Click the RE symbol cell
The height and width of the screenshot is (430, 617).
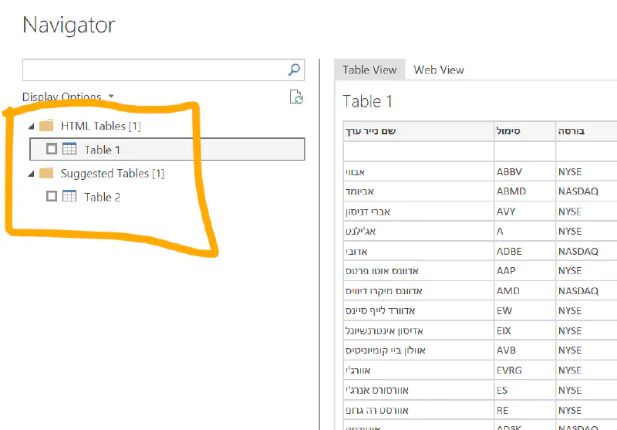pos(525,410)
